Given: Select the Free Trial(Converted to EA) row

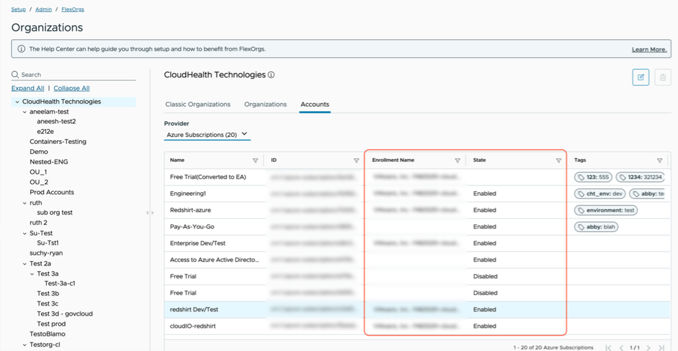Looking at the screenshot, I should (x=417, y=177).
